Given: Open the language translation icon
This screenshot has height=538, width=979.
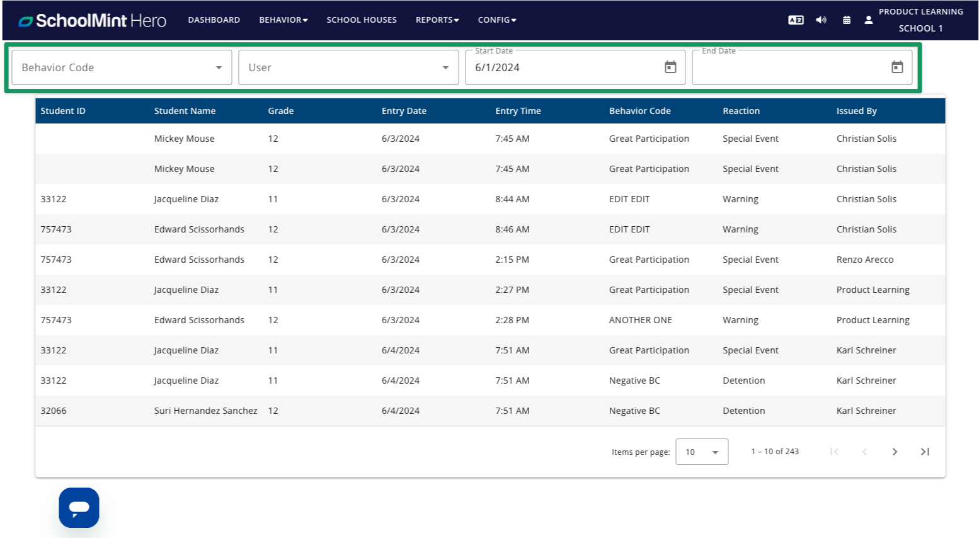Looking at the screenshot, I should coord(796,20).
